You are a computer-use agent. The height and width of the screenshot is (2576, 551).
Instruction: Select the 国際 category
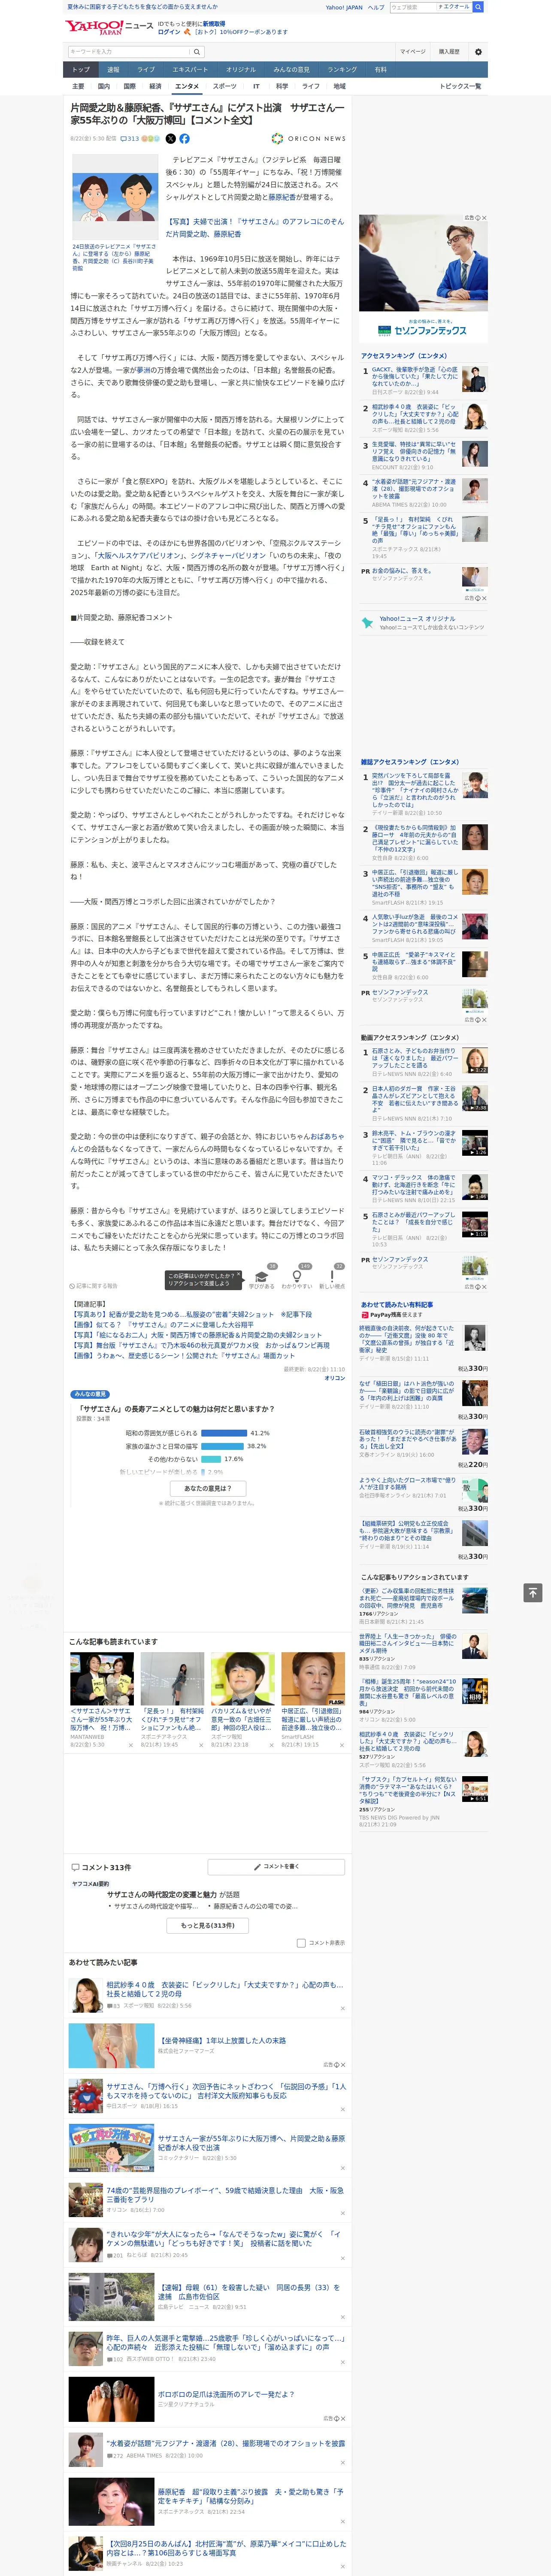(x=129, y=86)
